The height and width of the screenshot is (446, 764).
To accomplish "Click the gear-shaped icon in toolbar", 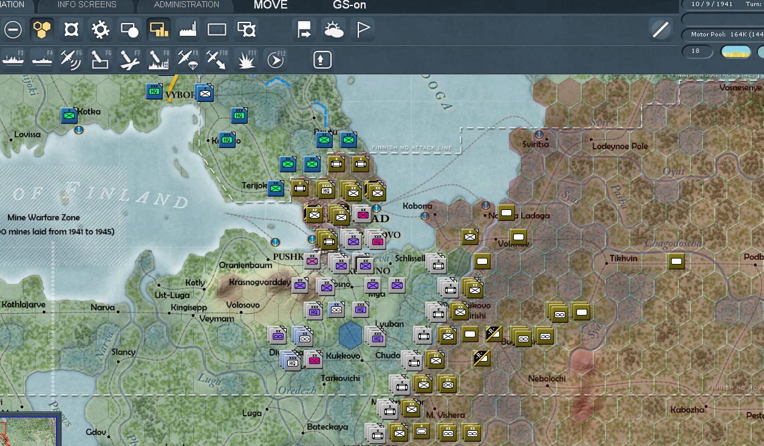I will (x=100, y=29).
